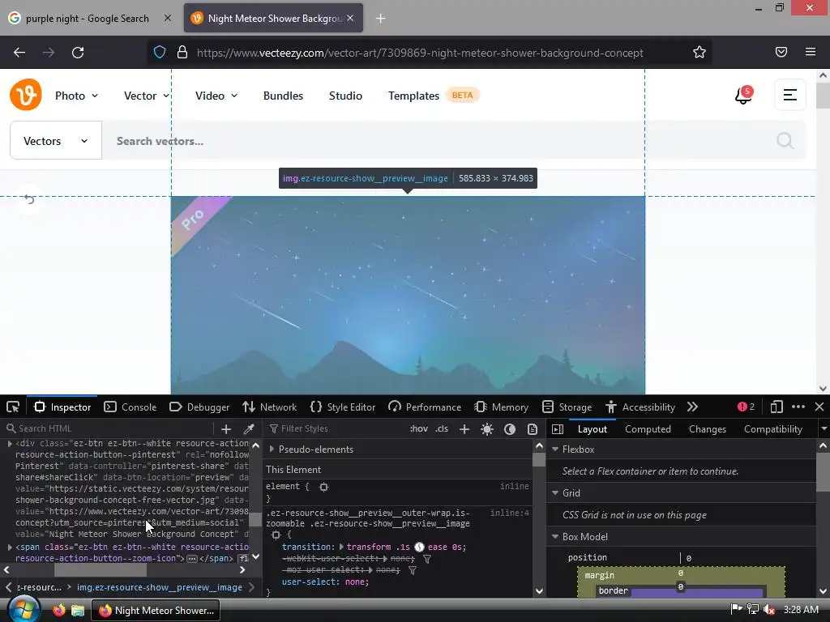Click the filter icon beside -webkit-user-select
The width and height of the screenshot is (830, 622).
[426, 559]
